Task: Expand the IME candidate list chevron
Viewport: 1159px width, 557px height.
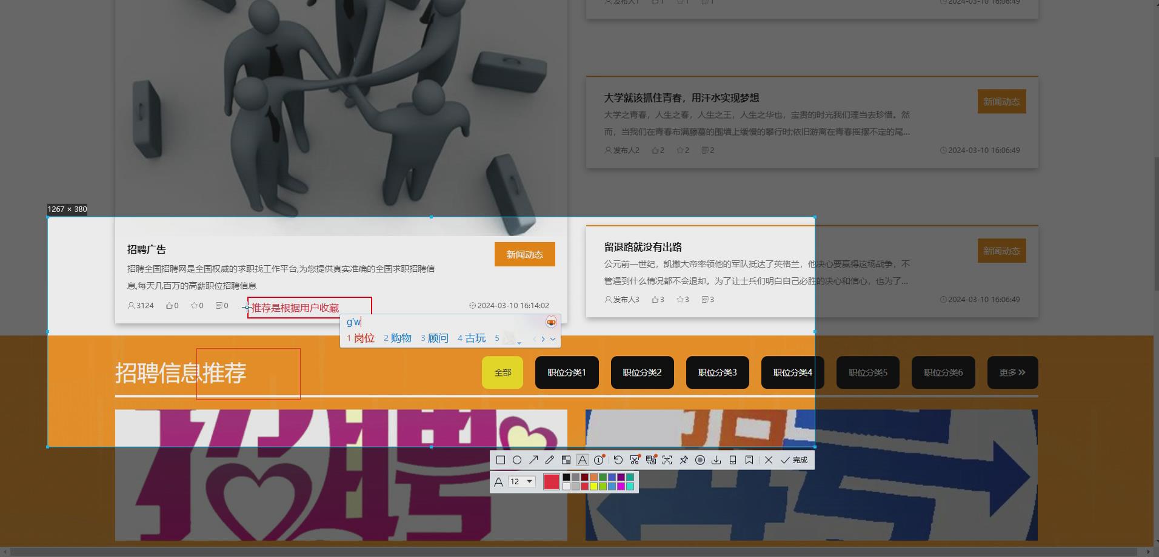Action: point(553,339)
